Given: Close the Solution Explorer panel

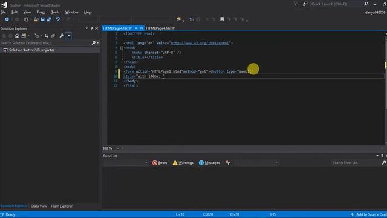Looking at the screenshot, I should [x=97, y=28].
